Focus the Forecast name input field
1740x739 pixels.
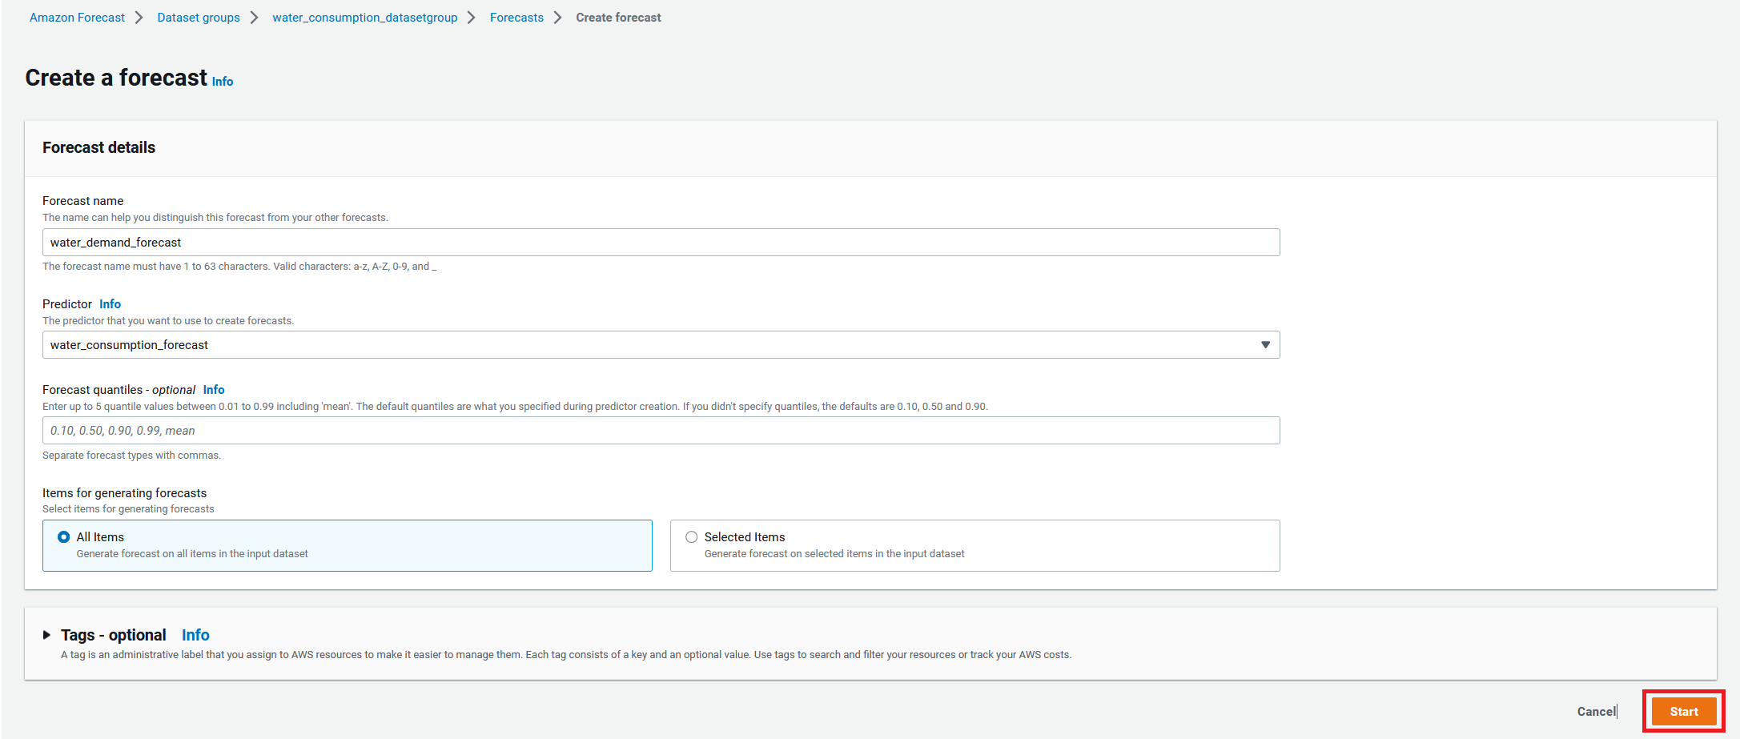(661, 243)
